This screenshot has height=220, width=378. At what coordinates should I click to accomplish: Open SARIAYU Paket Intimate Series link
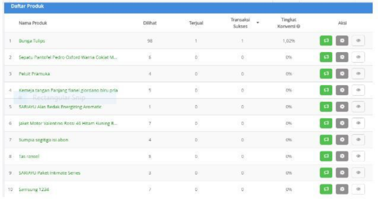pos(50,173)
